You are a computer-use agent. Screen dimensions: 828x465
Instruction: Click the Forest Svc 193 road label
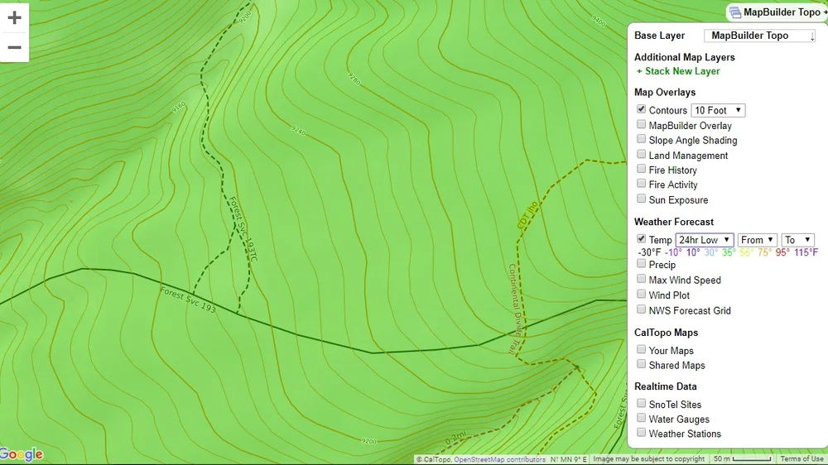188,300
